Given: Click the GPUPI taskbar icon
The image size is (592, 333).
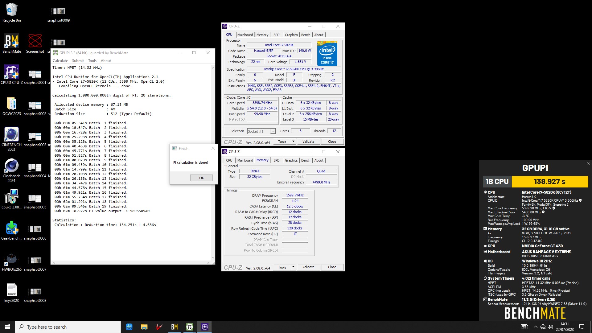Looking at the screenshot, I should tap(190, 327).
